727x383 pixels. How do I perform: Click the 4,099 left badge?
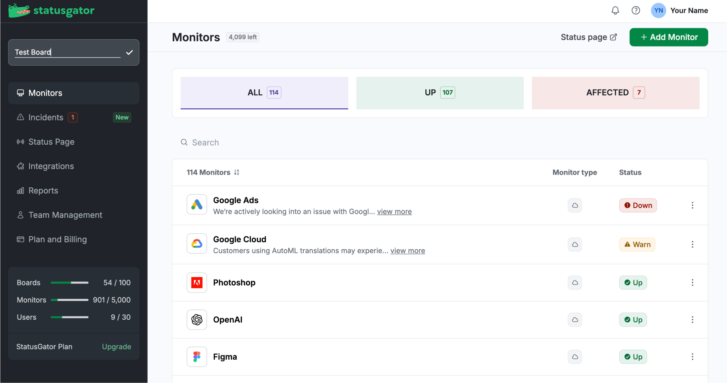[x=243, y=37]
